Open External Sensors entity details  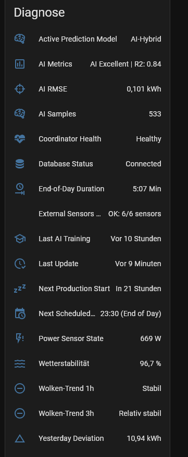(x=87, y=214)
